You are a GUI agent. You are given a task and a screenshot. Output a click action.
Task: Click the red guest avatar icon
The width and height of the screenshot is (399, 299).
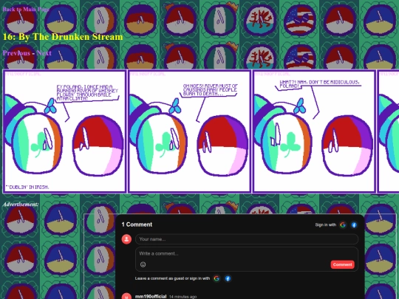126,239
